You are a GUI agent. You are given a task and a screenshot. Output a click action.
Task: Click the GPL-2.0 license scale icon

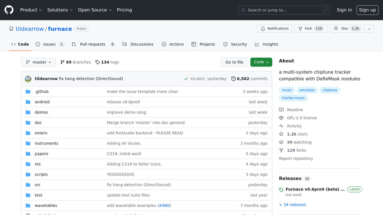[281, 118]
